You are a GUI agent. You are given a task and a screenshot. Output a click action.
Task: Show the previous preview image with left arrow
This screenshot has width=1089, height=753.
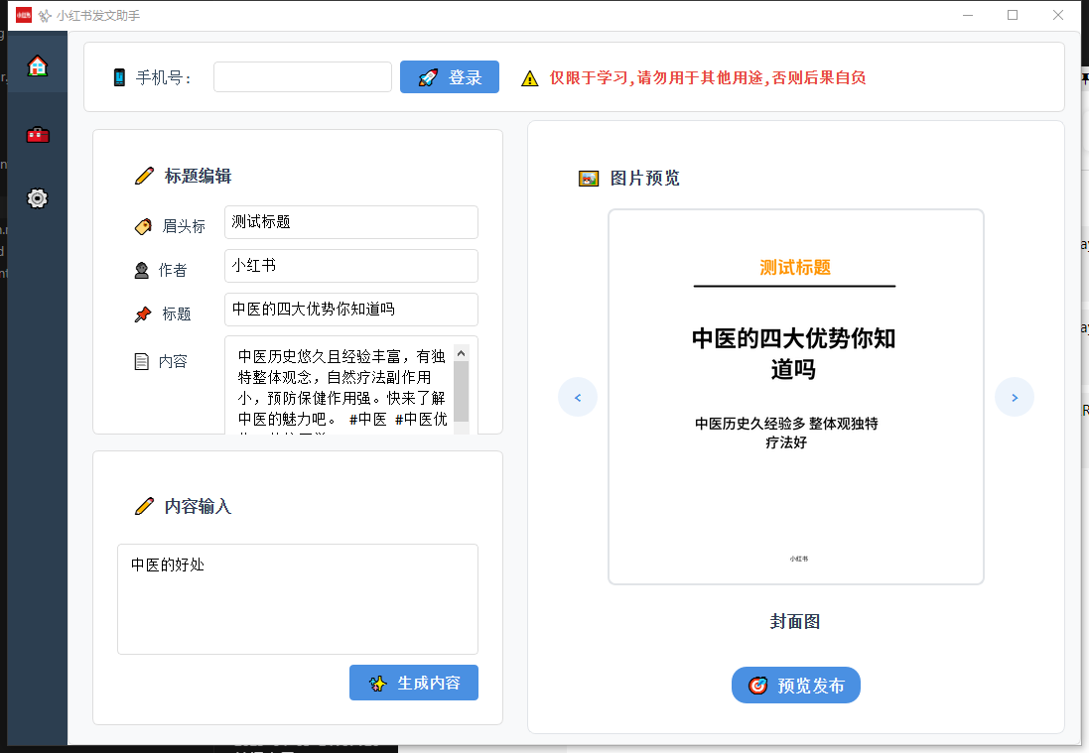(578, 396)
